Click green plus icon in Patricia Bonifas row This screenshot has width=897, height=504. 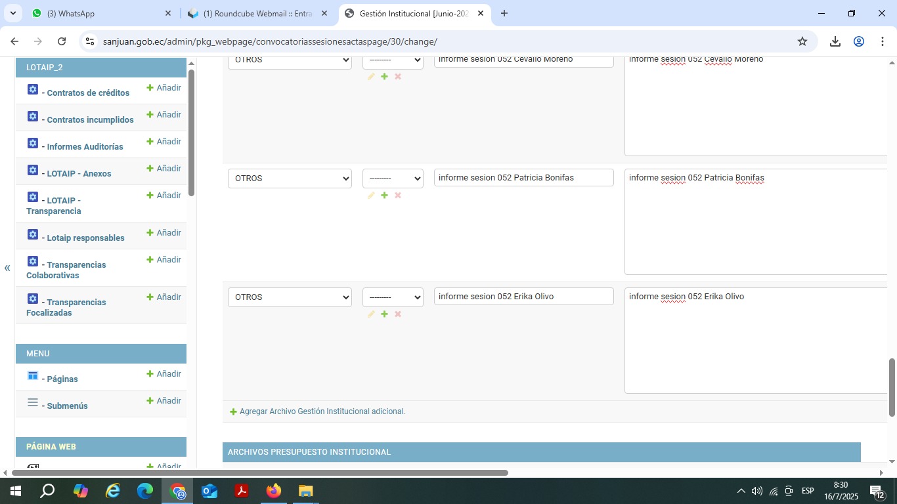click(x=384, y=196)
